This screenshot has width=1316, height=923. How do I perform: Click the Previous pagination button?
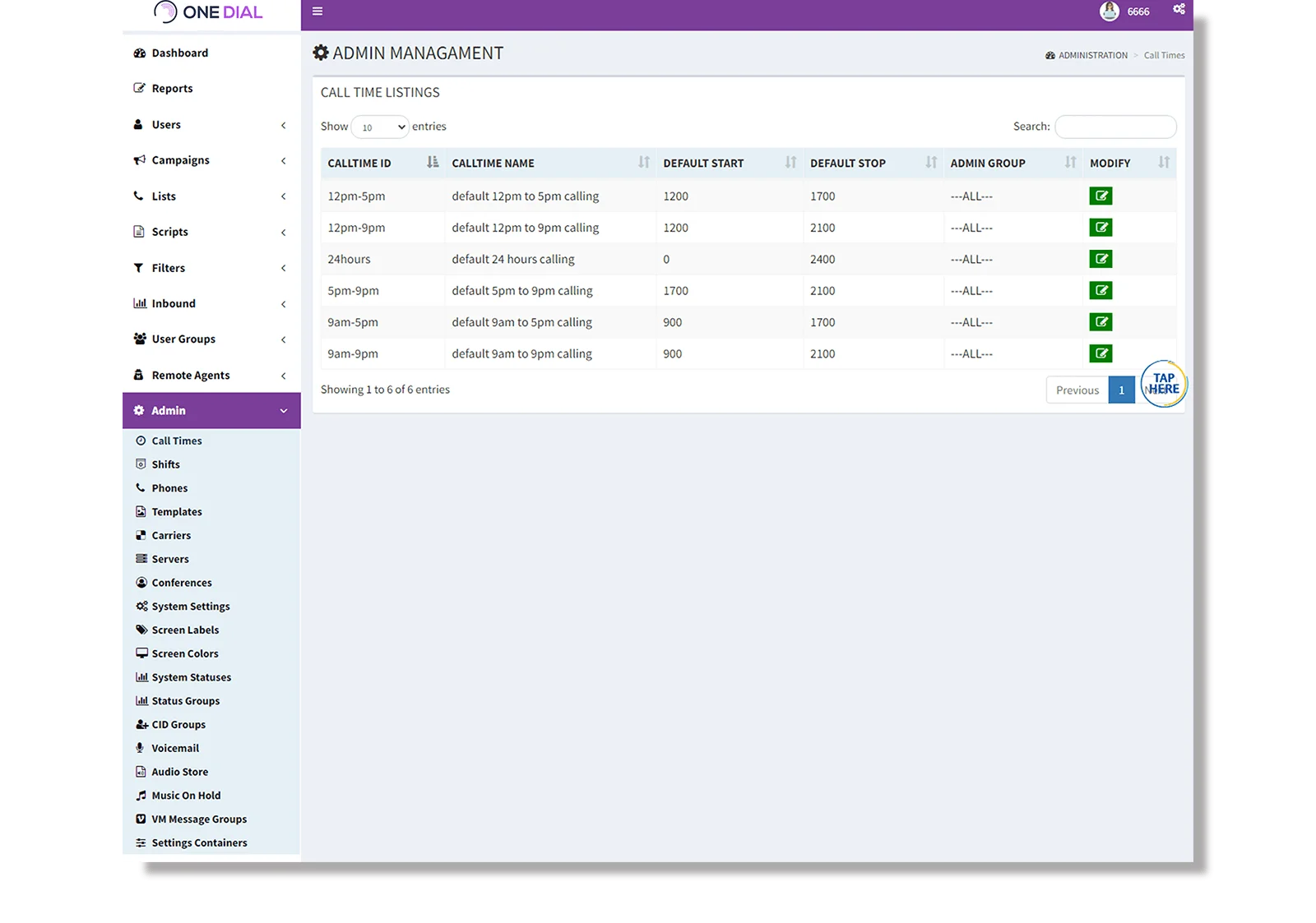[1077, 390]
